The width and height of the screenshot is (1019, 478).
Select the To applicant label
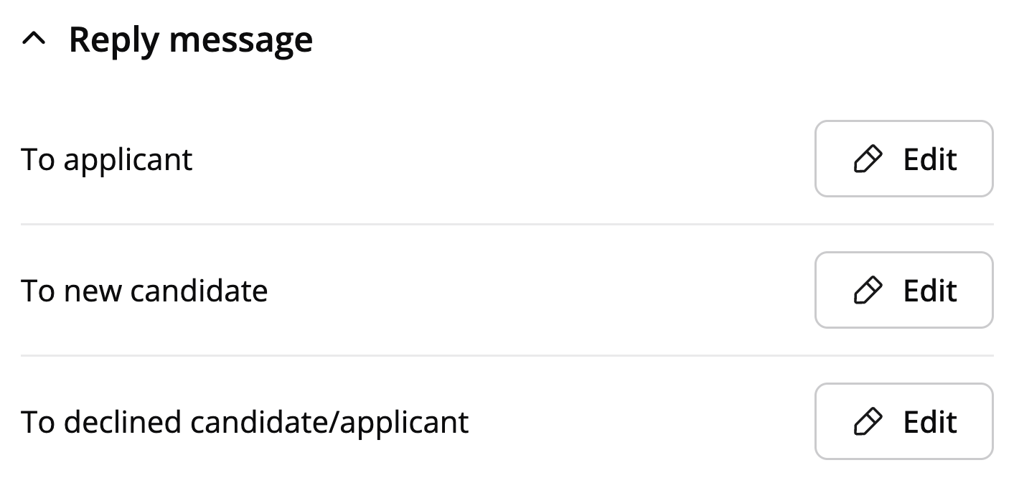pos(107,159)
